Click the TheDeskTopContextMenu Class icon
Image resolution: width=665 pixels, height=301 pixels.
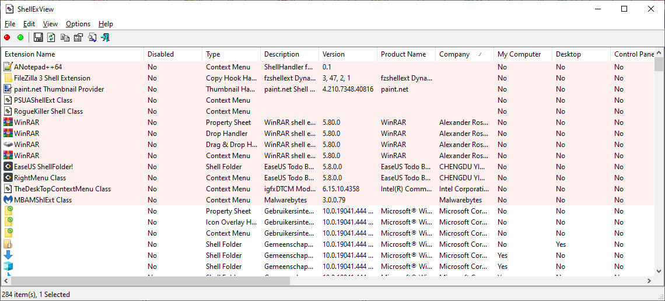coord(8,188)
